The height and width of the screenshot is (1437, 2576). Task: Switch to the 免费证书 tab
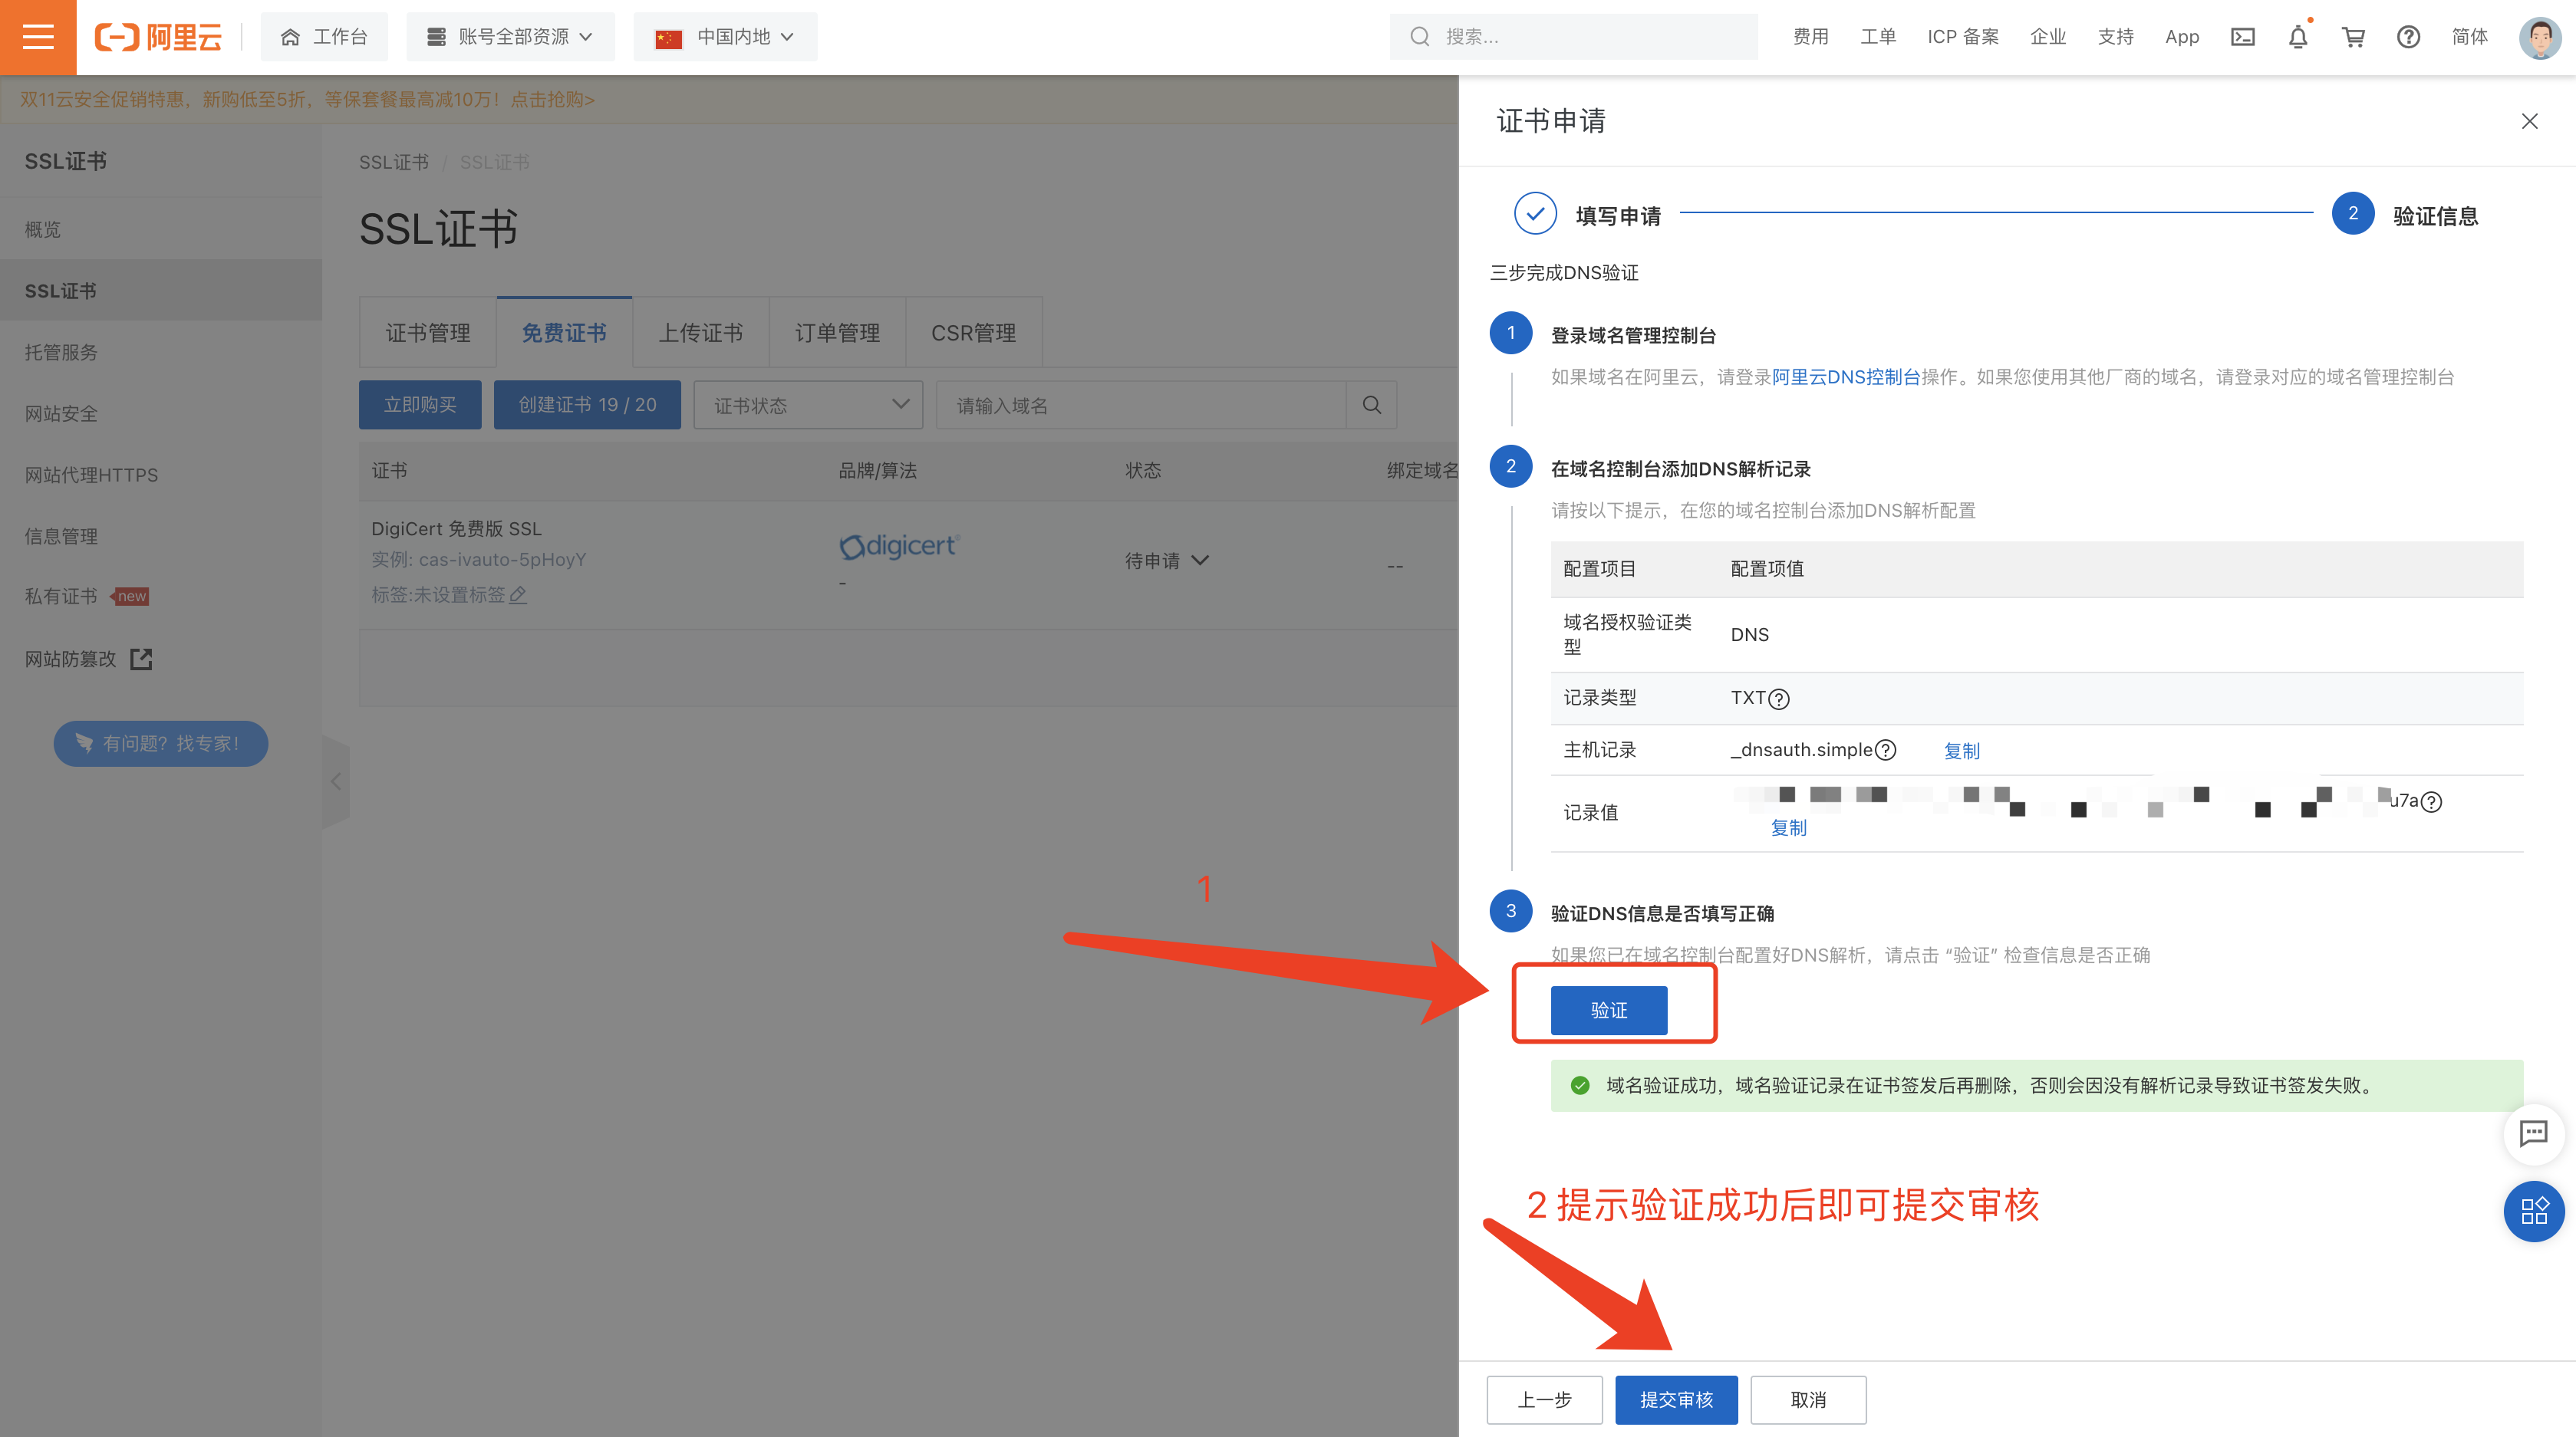click(x=564, y=333)
